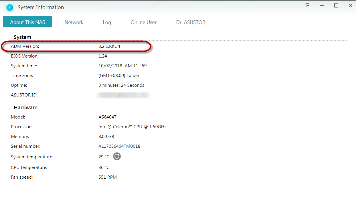Click the system temperature value 29 °C
The image size is (356, 215).
[x=104, y=157]
